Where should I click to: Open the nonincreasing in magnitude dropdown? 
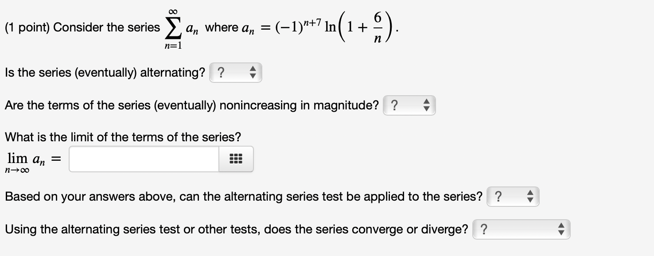coord(409,105)
